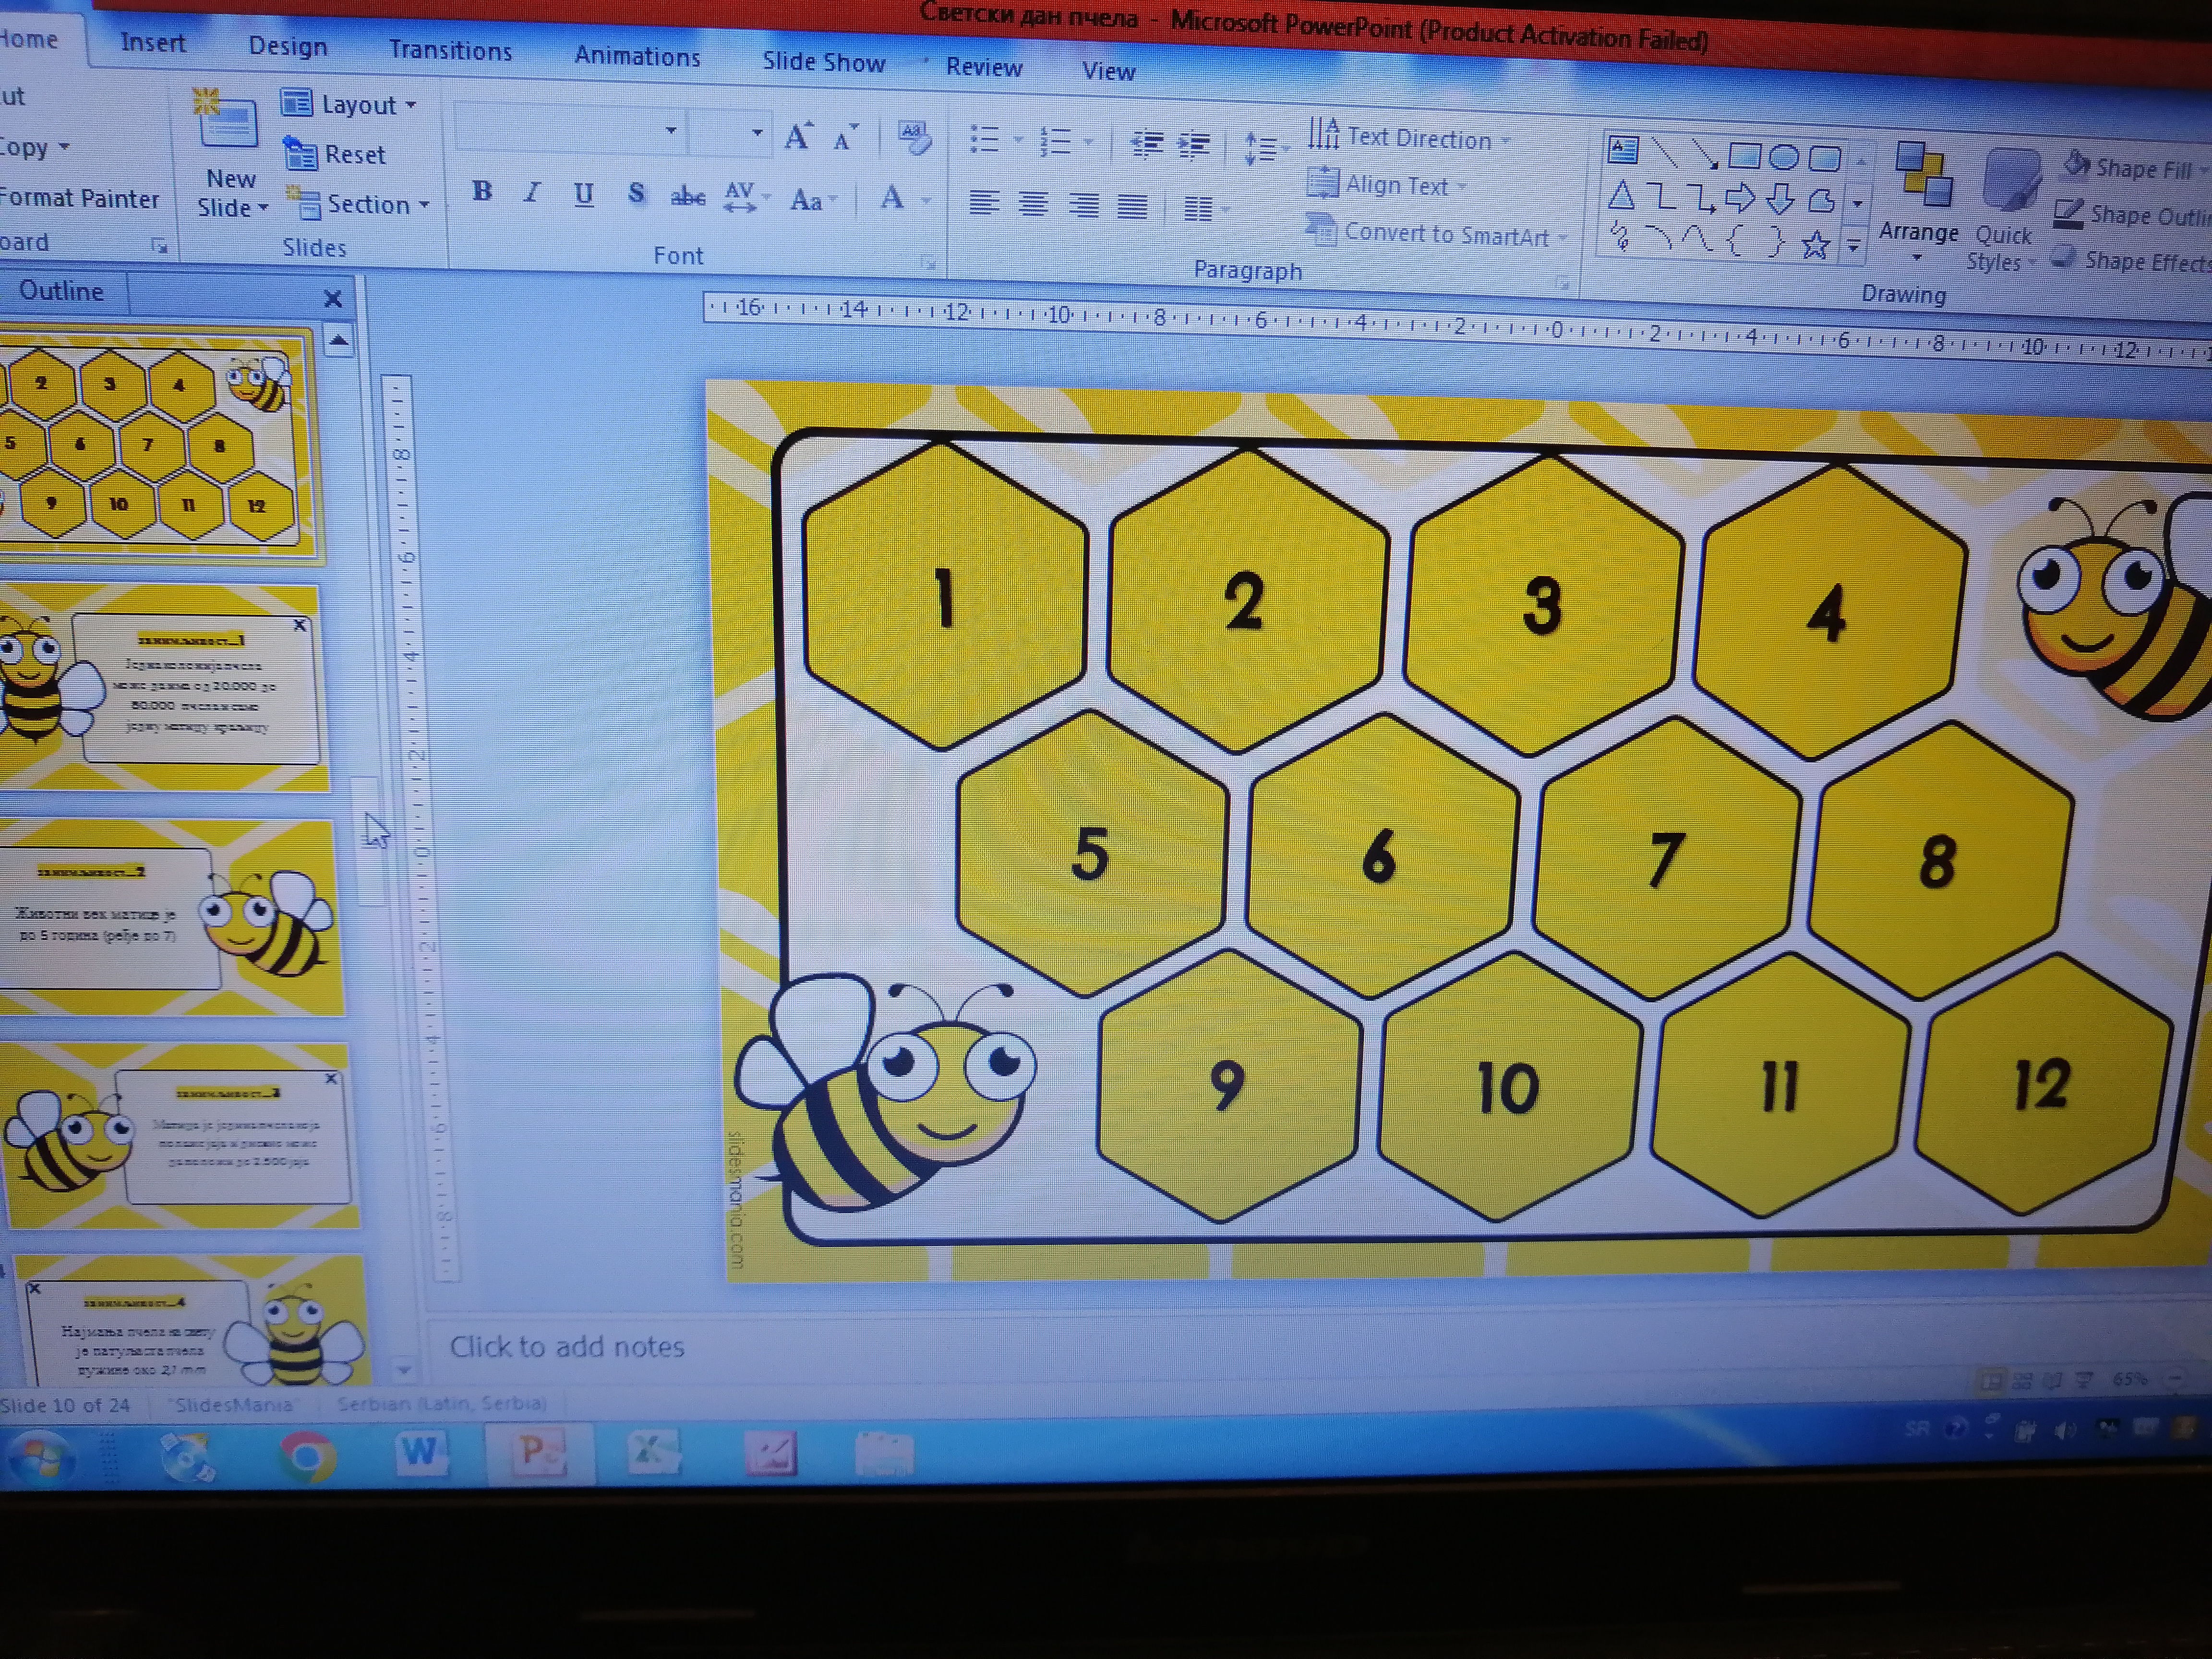Viewport: 2212px width, 1659px height.
Task: Click the bullets list icon
Action: tap(984, 140)
